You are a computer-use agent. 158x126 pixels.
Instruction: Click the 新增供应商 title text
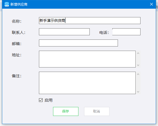tap(19, 4)
